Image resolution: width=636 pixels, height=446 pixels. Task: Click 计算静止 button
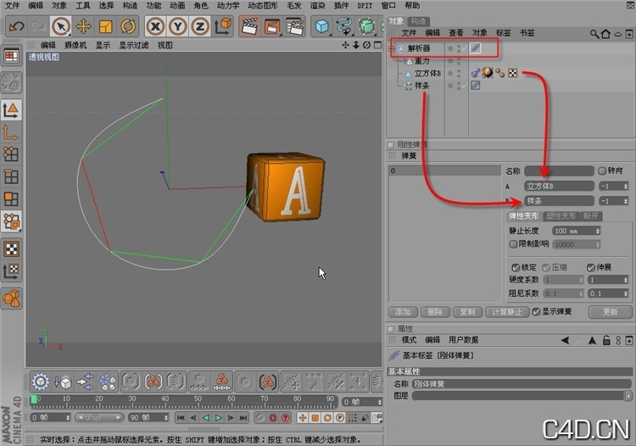coord(507,312)
